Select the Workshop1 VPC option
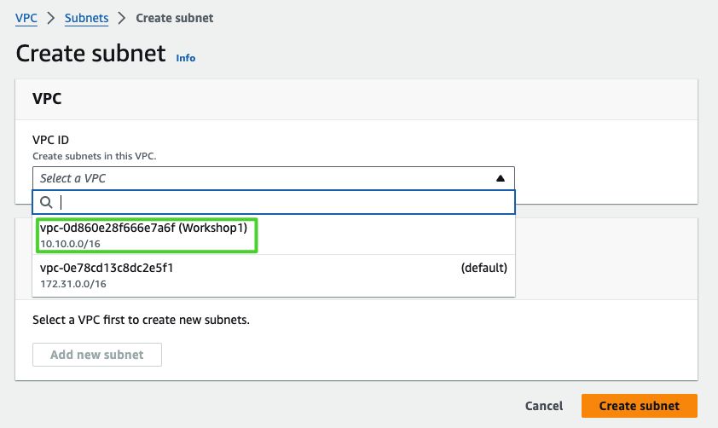This screenshot has height=428, width=718. click(x=148, y=234)
